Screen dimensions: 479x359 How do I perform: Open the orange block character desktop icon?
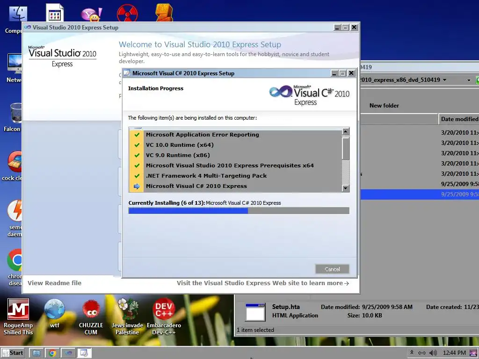pos(164,12)
